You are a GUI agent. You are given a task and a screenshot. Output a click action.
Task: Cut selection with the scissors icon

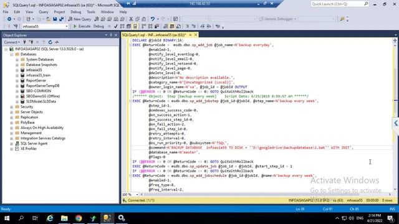pos(131,19)
